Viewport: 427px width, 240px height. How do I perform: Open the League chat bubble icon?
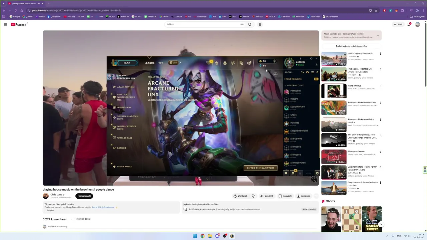[286, 173]
